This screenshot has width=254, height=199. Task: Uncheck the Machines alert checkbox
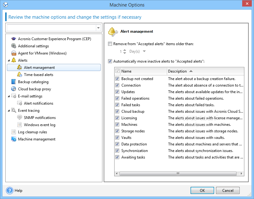[117, 124]
